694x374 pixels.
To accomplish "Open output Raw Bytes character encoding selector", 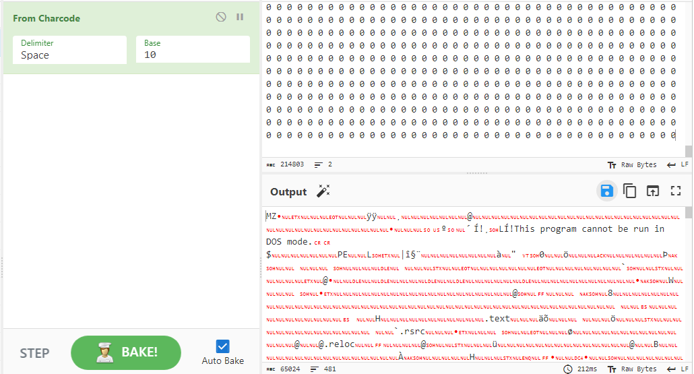I will tap(632, 369).
